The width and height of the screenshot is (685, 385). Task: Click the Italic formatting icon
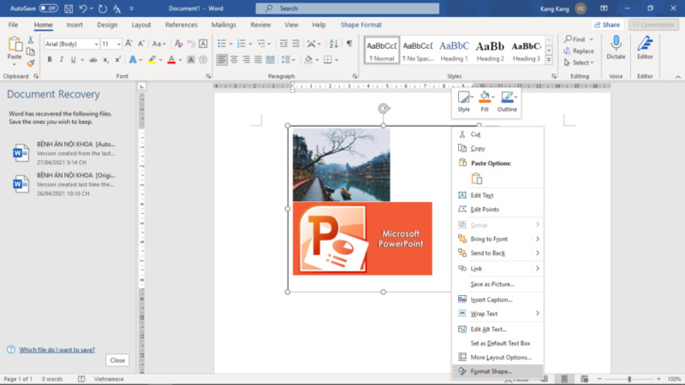pos(62,60)
